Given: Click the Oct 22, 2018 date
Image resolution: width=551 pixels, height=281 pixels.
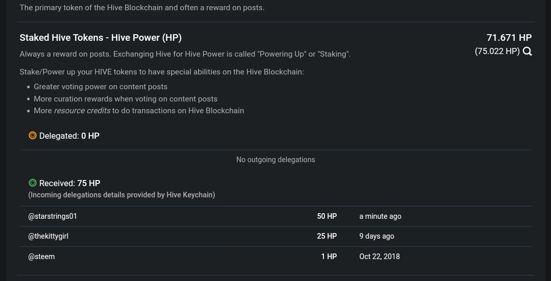Looking at the screenshot, I should [380, 257].
